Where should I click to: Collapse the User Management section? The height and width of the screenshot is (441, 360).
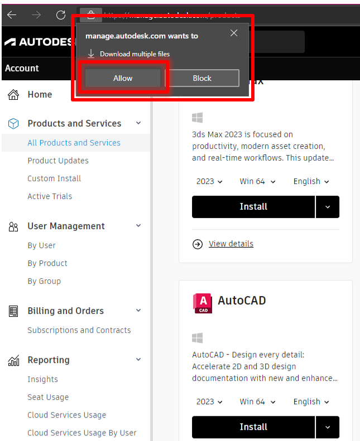click(138, 226)
